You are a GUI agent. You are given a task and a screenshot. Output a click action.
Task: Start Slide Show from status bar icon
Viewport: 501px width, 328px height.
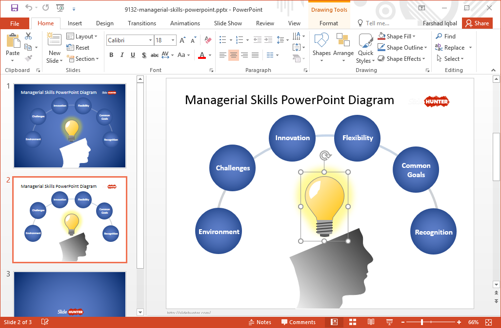pyautogui.click(x=389, y=322)
